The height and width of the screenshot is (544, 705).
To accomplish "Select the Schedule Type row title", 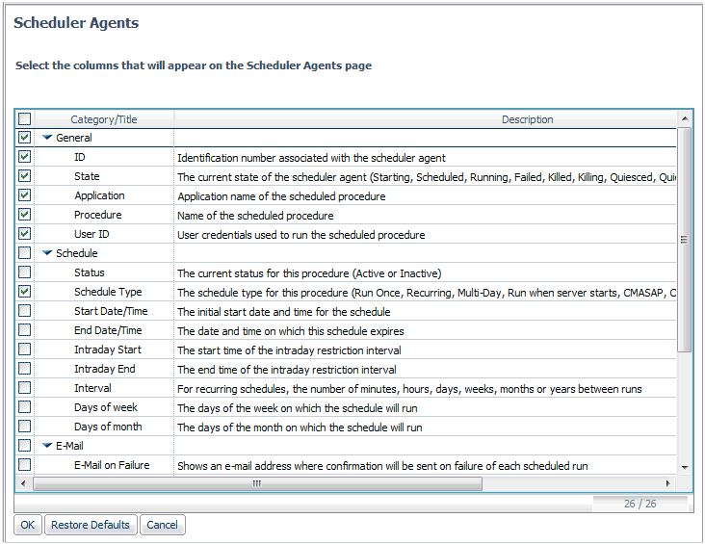I will click(108, 292).
